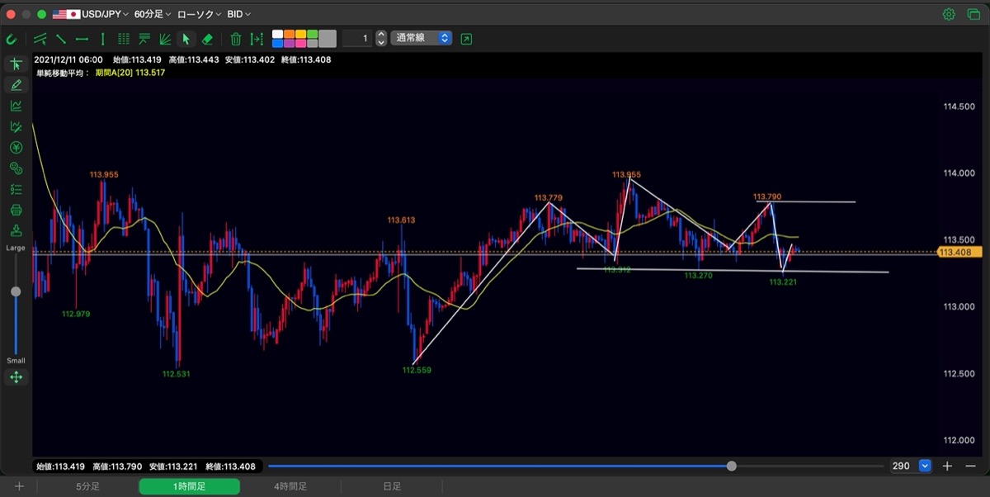Select the grid lines tool
This screenshot has width=990, height=497.
click(124, 38)
